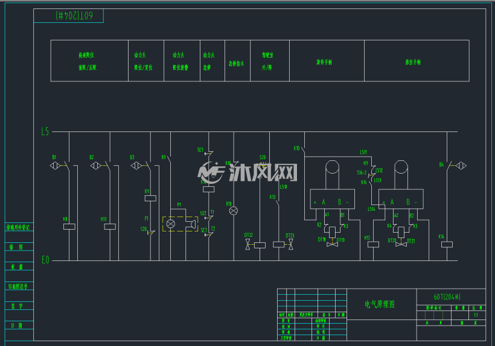Select the 推拉手柄 header cell text
The height and width of the screenshot is (346, 495).
pyautogui.click(x=413, y=61)
